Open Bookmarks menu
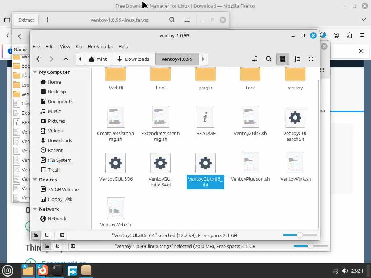Viewport: 371px width, 278px height. (100, 47)
